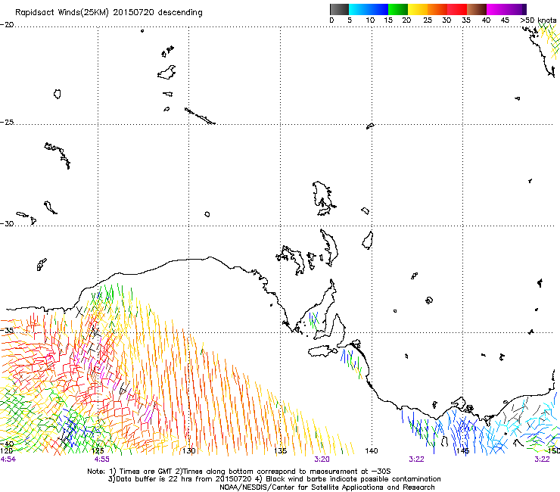The width and height of the screenshot is (560, 492).
Task: Click the '>50 knots' legend label
Action: (x=538, y=20)
